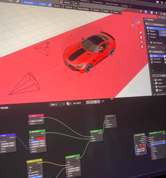Open the Slot 1 material slot dropdown
Screen dimensions: 166x178
[57, 104]
